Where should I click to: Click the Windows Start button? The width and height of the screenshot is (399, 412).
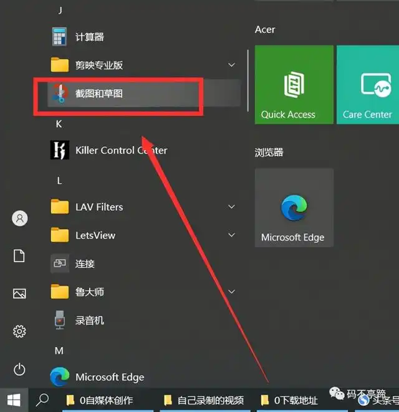[x=14, y=400]
